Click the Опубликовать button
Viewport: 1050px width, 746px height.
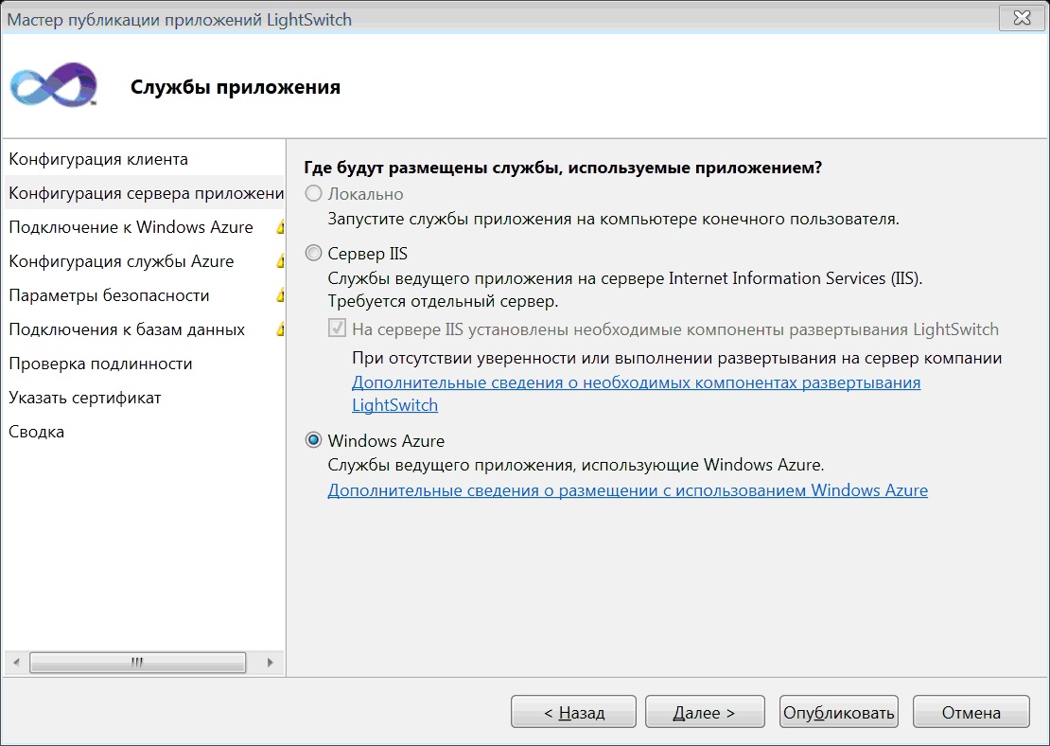(x=838, y=712)
